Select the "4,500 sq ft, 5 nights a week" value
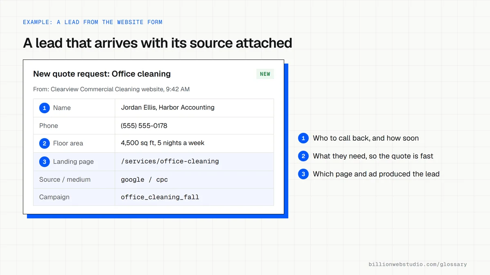Image resolution: width=490 pixels, height=275 pixels. pyautogui.click(x=163, y=143)
